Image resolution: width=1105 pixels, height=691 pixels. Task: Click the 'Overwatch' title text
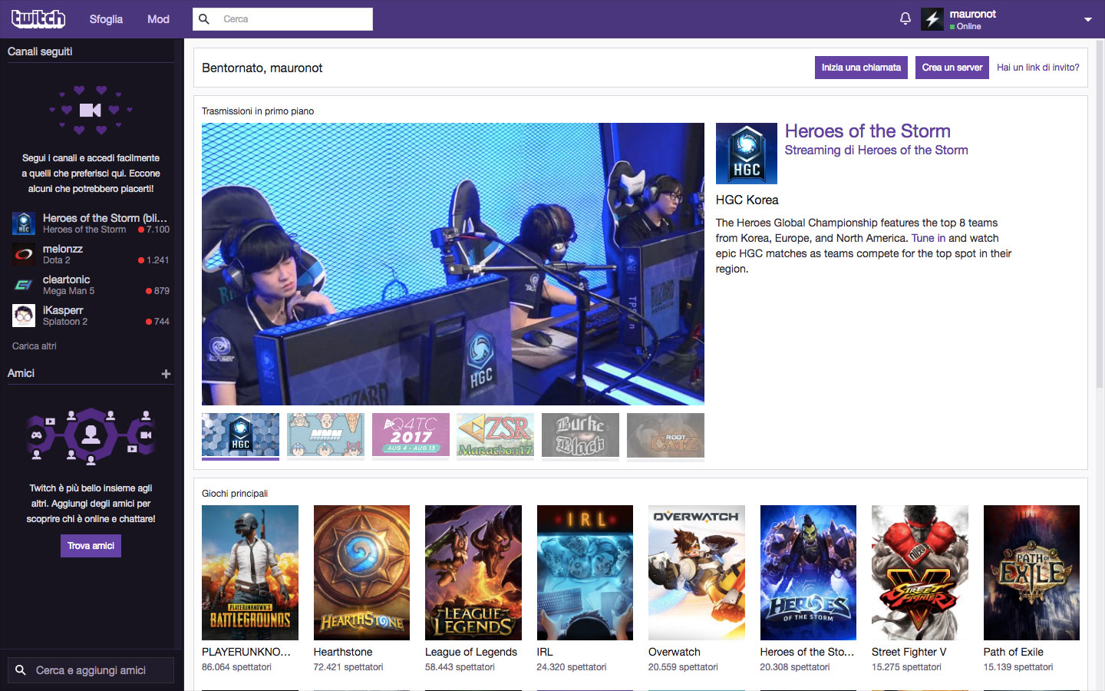[x=675, y=652]
